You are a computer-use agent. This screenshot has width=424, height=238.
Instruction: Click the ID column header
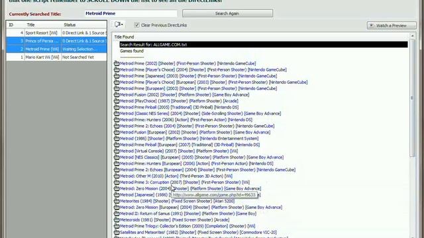tap(15, 25)
